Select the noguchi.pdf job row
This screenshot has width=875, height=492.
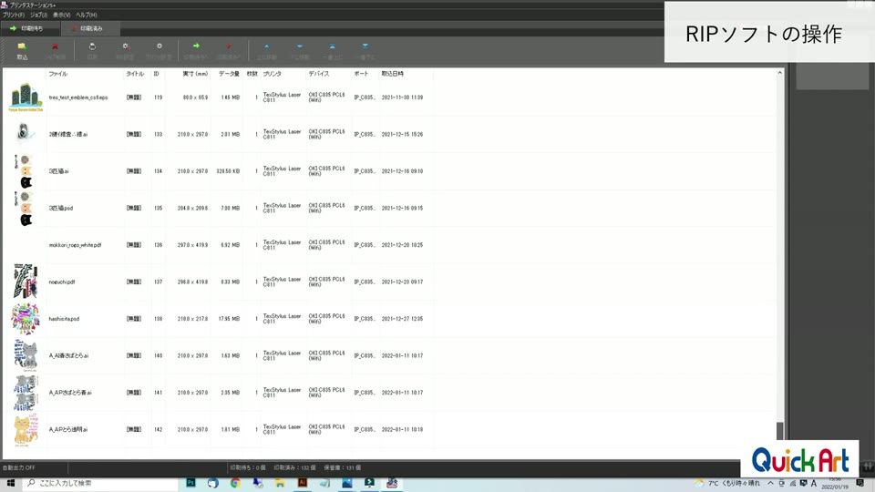pyautogui.click(x=389, y=282)
